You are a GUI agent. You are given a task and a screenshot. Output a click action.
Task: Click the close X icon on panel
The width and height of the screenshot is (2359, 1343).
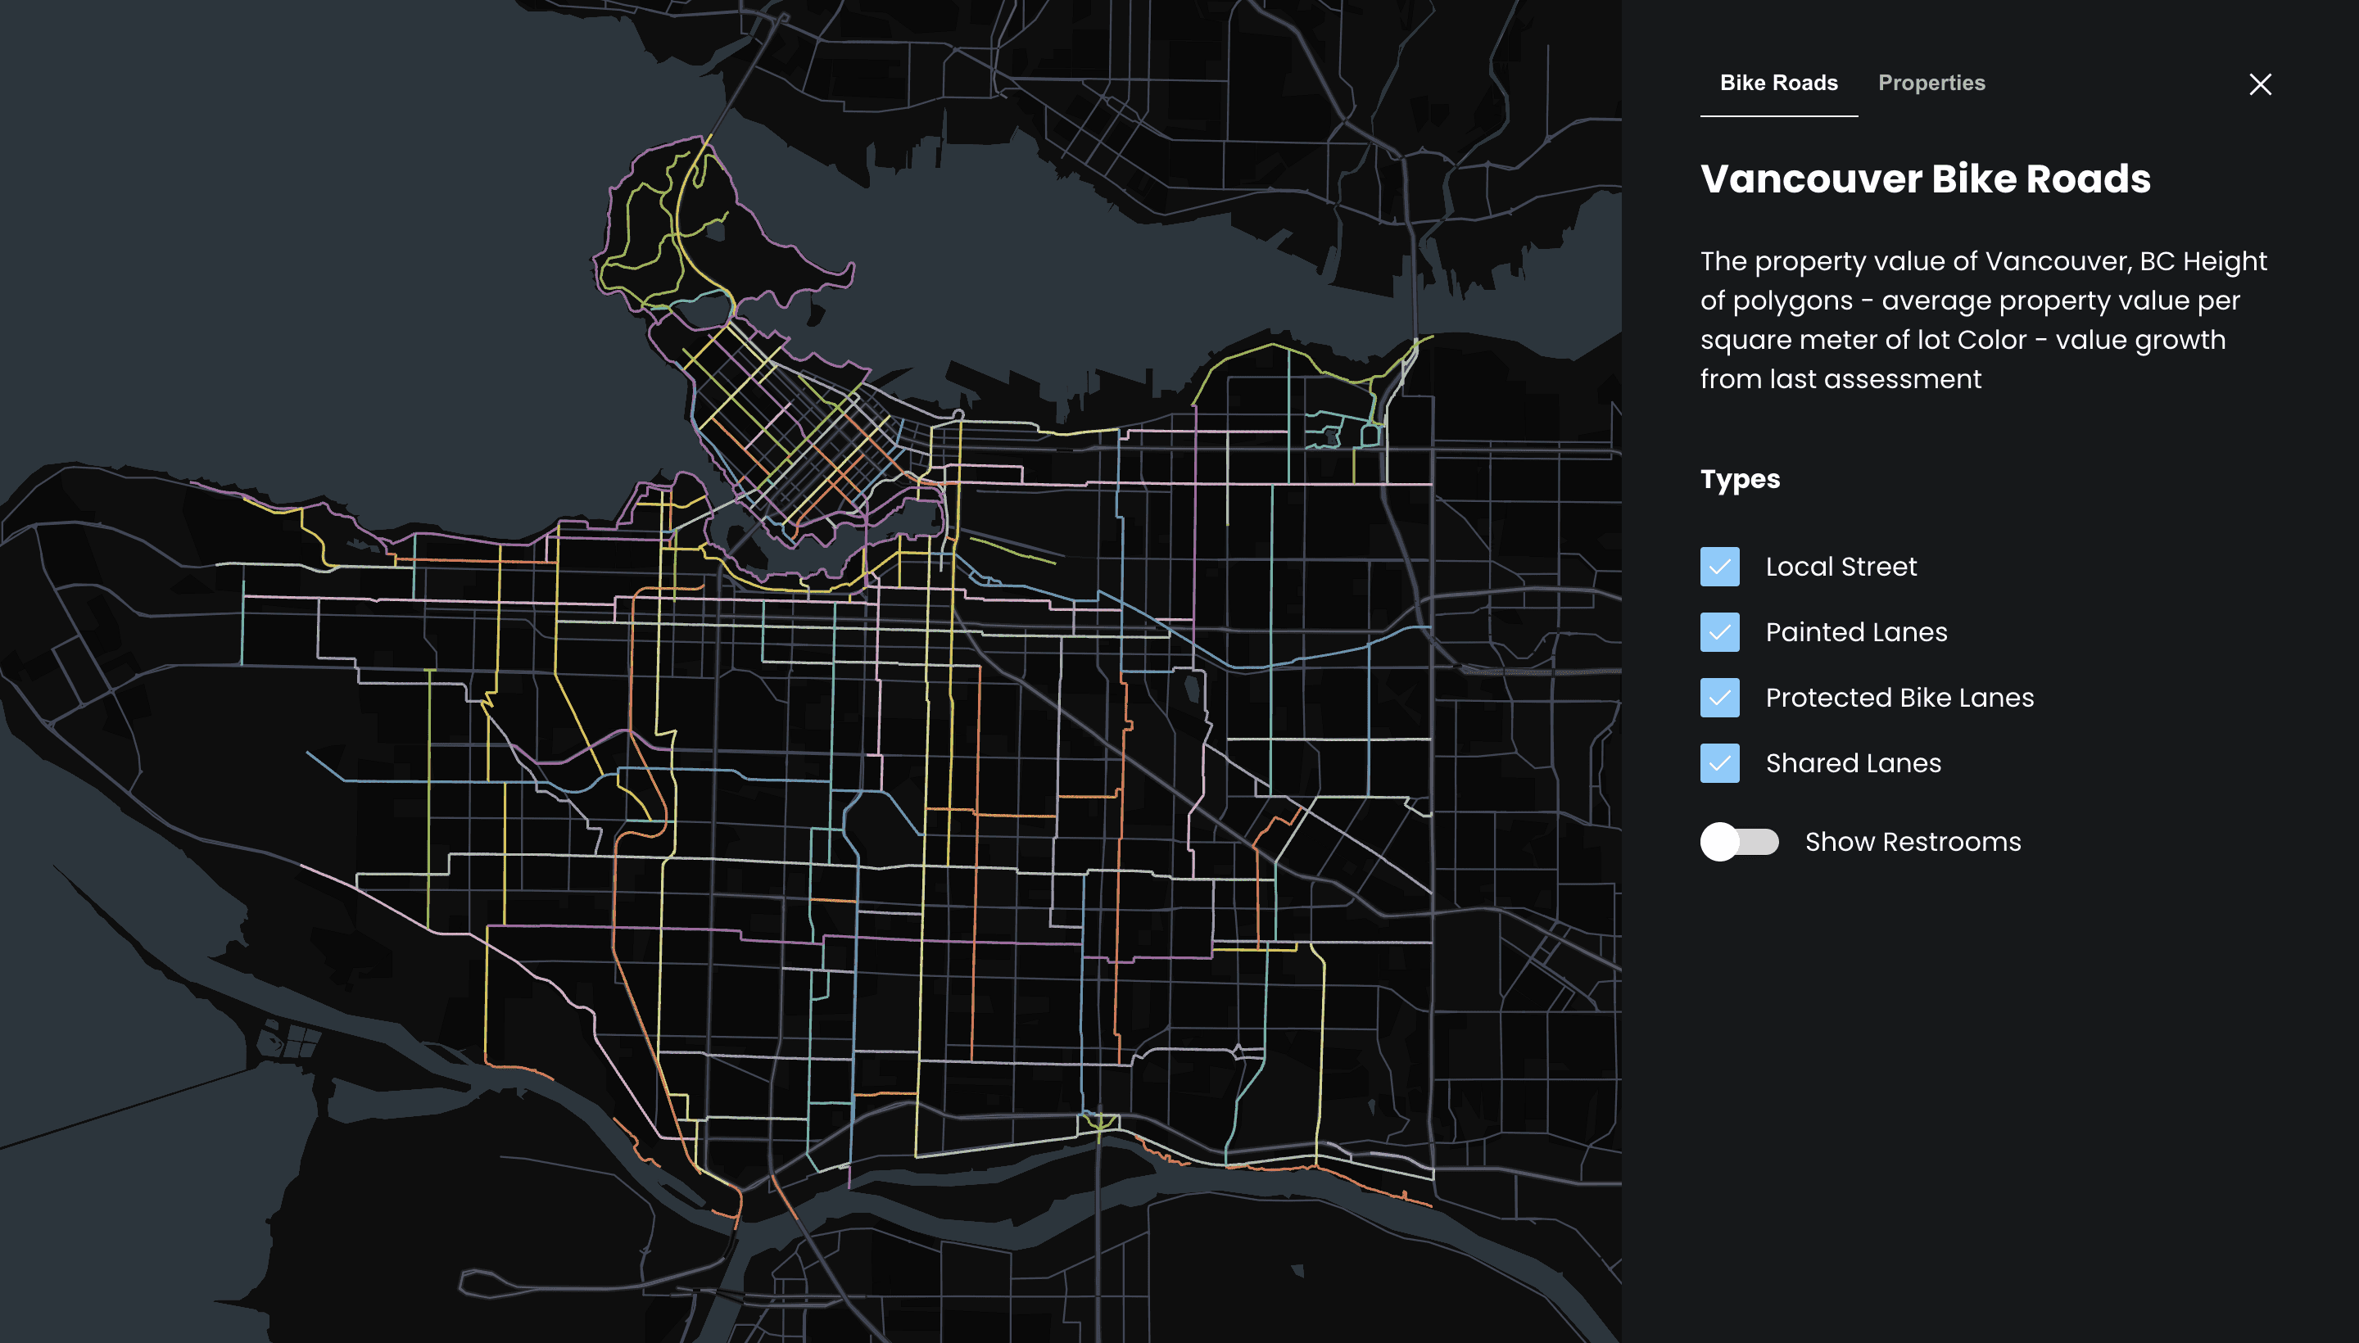pyautogui.click(x=2262, y=83)
